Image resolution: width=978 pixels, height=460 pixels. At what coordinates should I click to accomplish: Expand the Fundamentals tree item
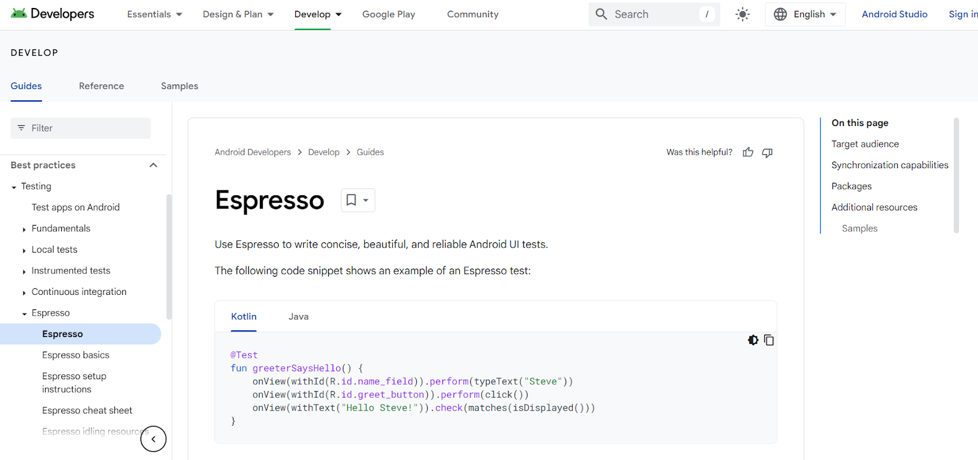(24, 229)
